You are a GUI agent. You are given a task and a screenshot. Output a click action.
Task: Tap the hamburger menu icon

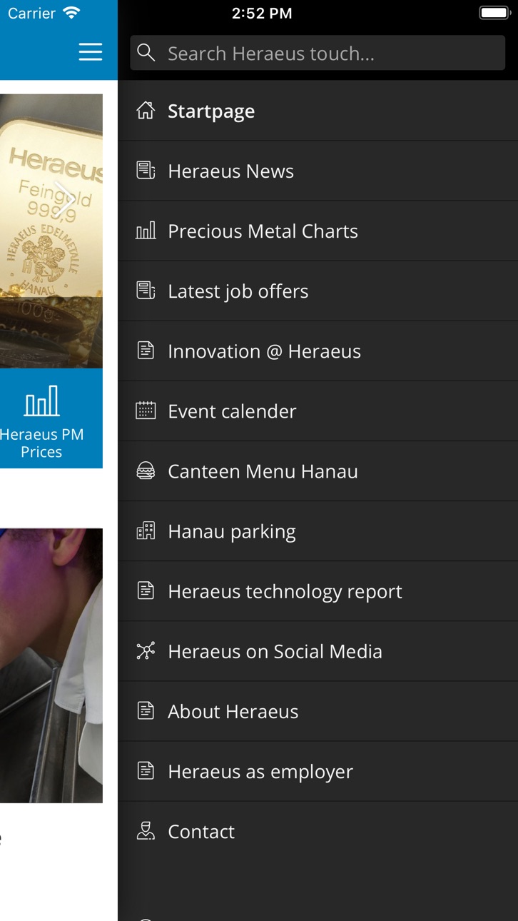point(91,52)
